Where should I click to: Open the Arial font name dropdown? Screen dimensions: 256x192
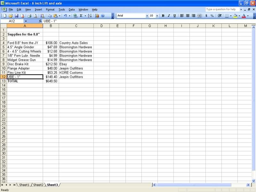[x=147, y=16]
